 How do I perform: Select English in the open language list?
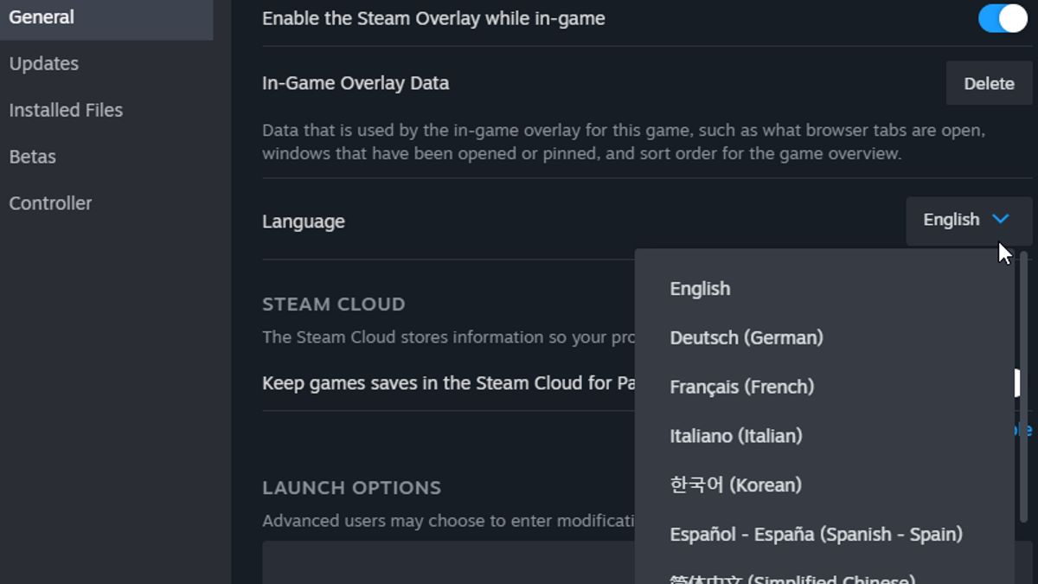700,289
